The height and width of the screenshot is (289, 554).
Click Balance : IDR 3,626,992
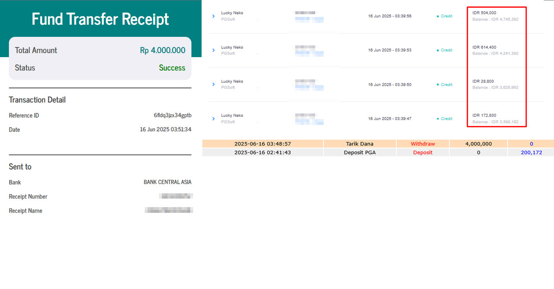pos(495,87)
